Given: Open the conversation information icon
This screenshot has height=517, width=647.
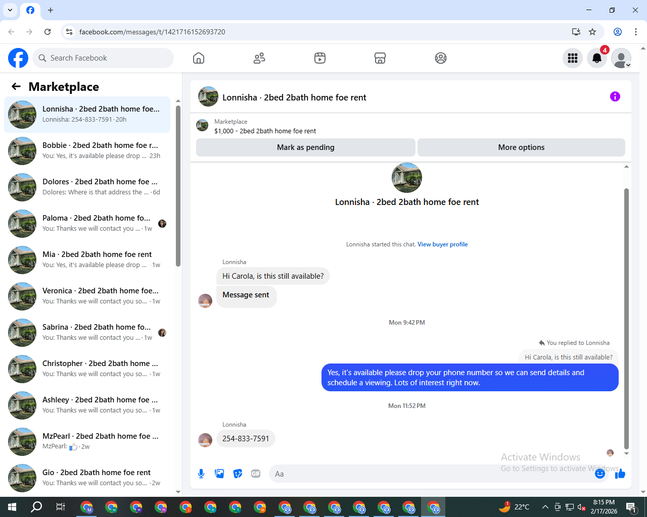Looking at the screenshot, I should 615,96.
